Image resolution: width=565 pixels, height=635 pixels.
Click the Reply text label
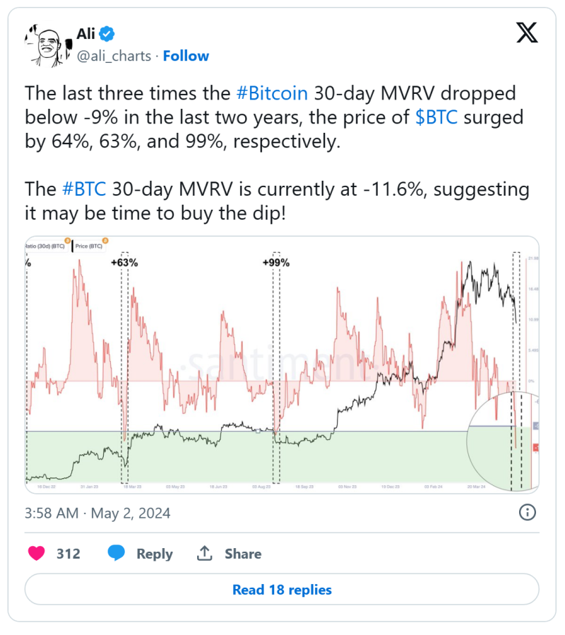coord(155,554)
